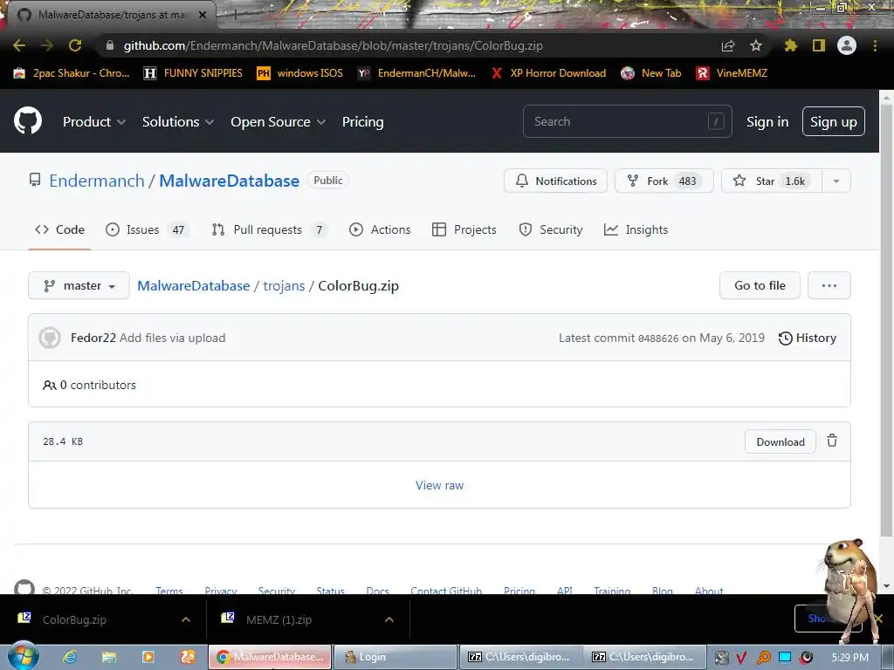Open the Security tab

pos(551,229)
